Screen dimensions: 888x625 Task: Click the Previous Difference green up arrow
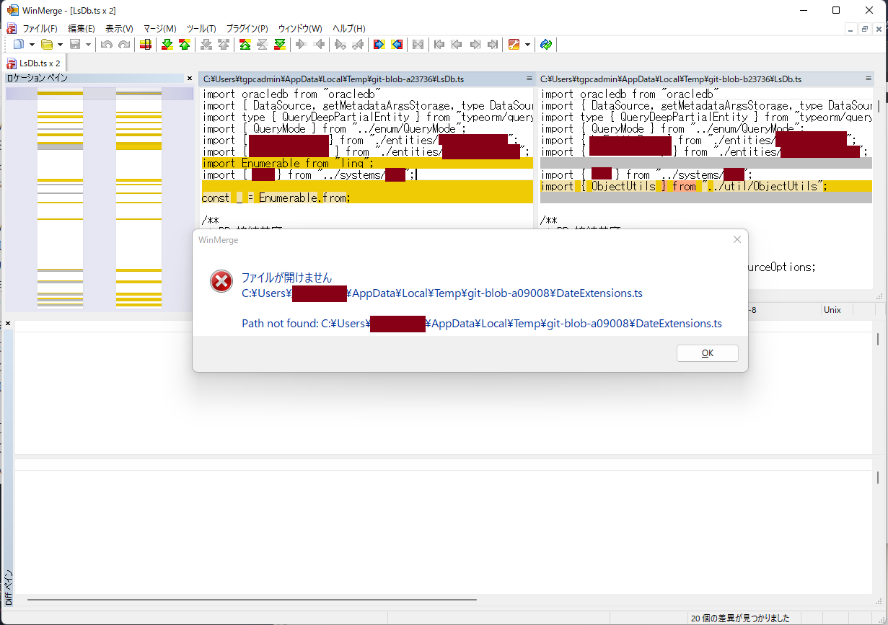[185, 45]
